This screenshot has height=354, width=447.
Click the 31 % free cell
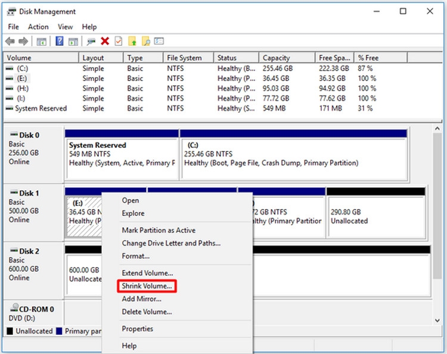tap(365, 108)
